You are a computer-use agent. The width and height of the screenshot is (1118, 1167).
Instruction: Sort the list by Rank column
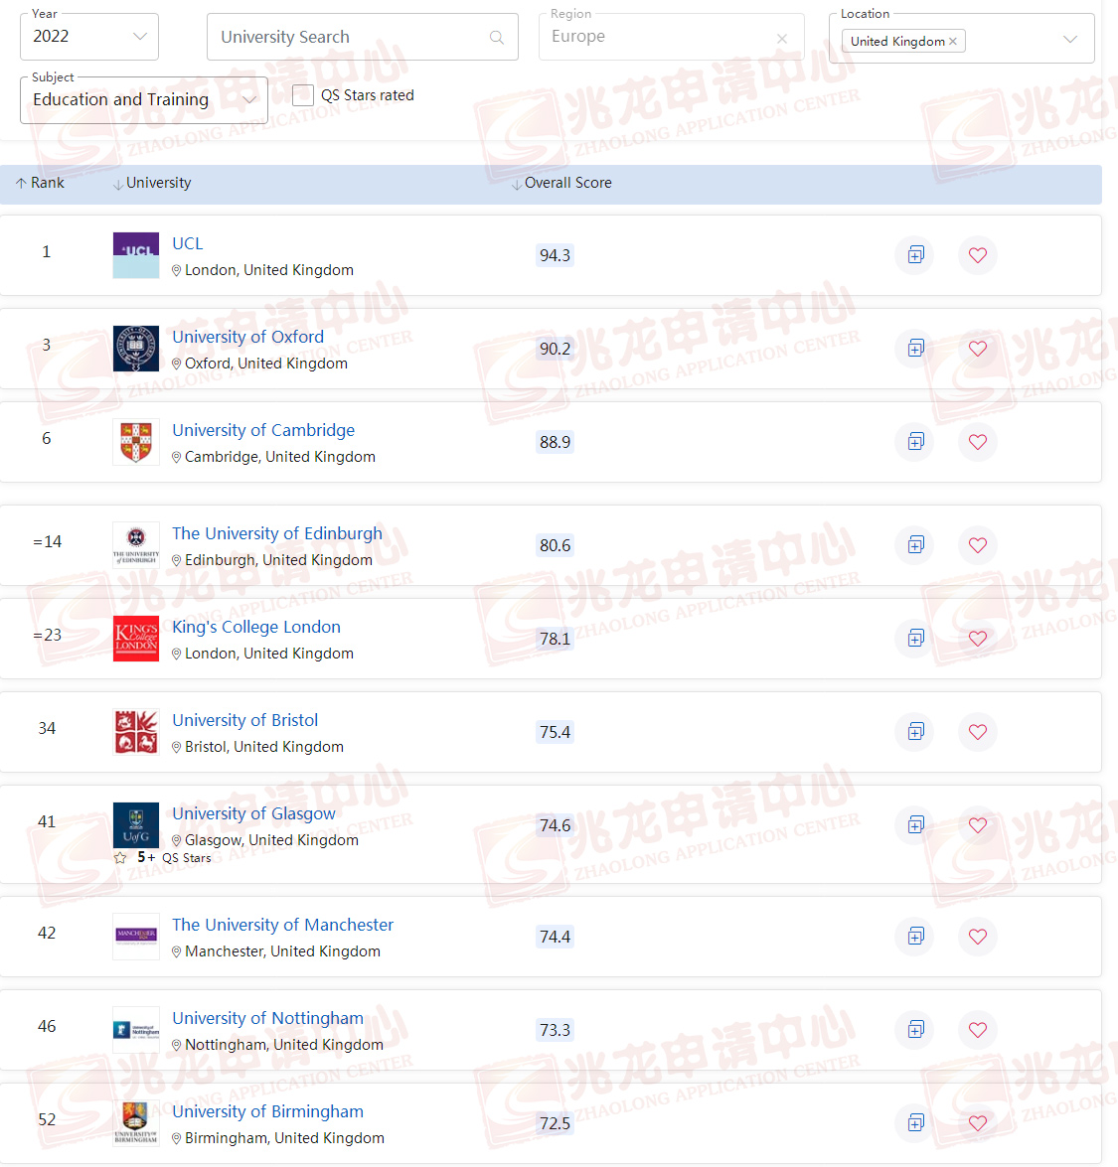pos(40,183)
